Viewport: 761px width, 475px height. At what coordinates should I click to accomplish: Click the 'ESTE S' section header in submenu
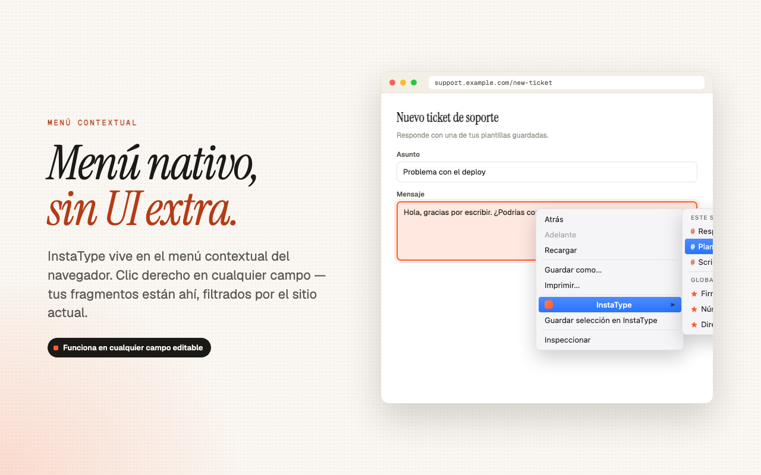tap(702, 218)
